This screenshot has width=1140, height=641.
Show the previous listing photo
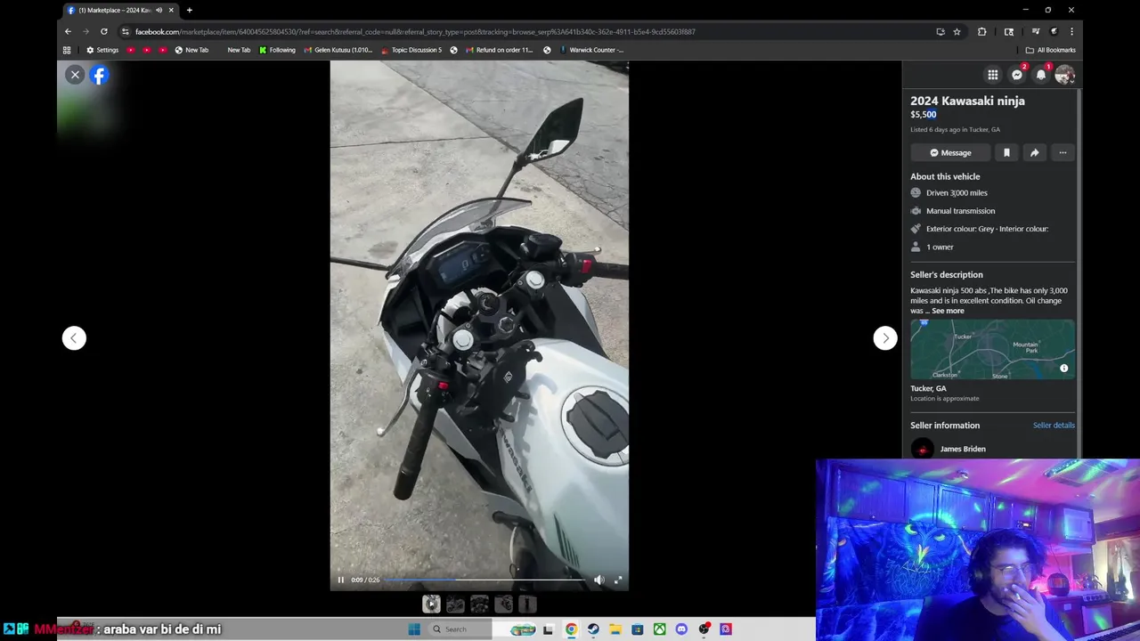74,337
